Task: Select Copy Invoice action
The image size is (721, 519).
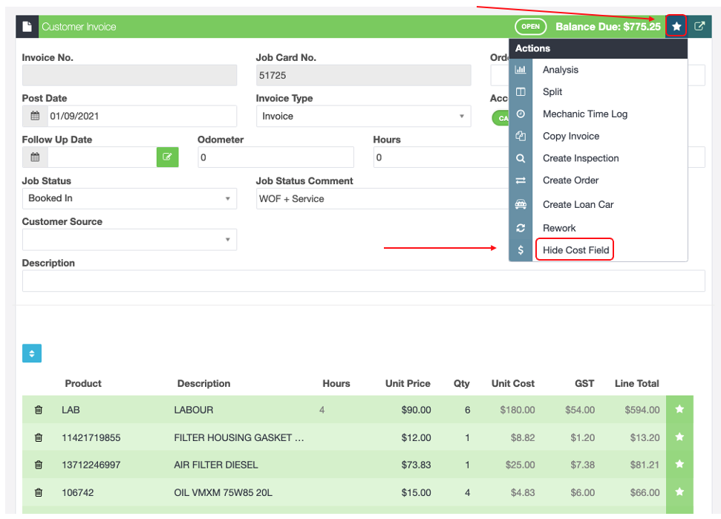Action: point(571,136)
